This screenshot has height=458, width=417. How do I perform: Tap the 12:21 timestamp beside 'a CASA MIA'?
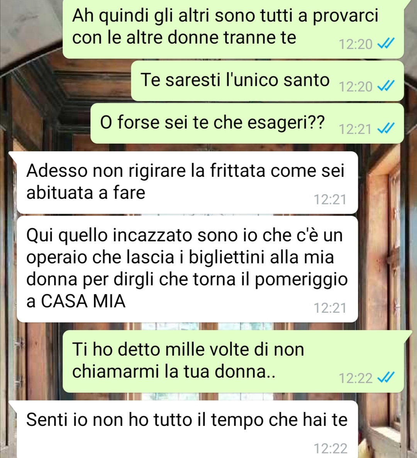(330, 308)
